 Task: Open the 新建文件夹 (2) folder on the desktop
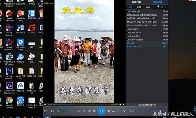click(x=32, y=88)
